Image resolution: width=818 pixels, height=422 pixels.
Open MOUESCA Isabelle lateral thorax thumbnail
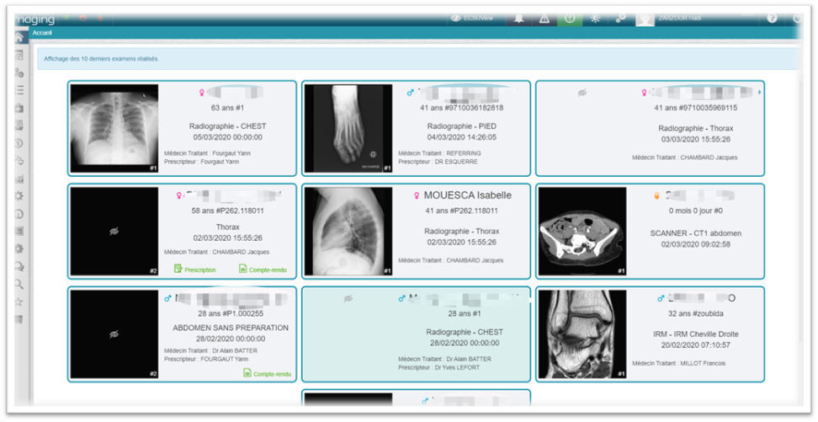click(348, 231)
